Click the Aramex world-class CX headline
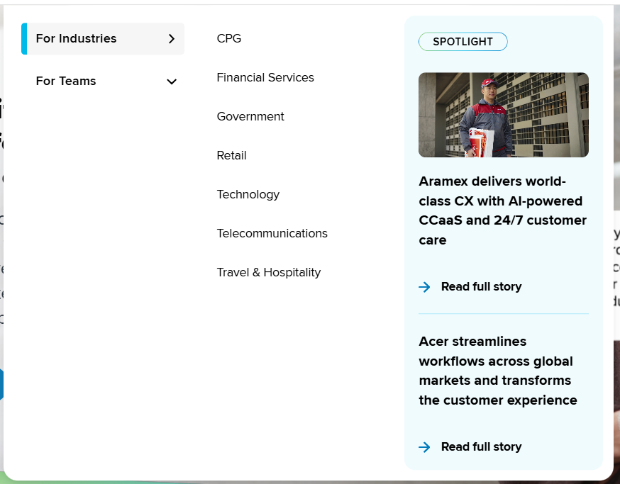The width and height of the screenshot is (620, 484). pyautogui.click(x=503, y=210)
